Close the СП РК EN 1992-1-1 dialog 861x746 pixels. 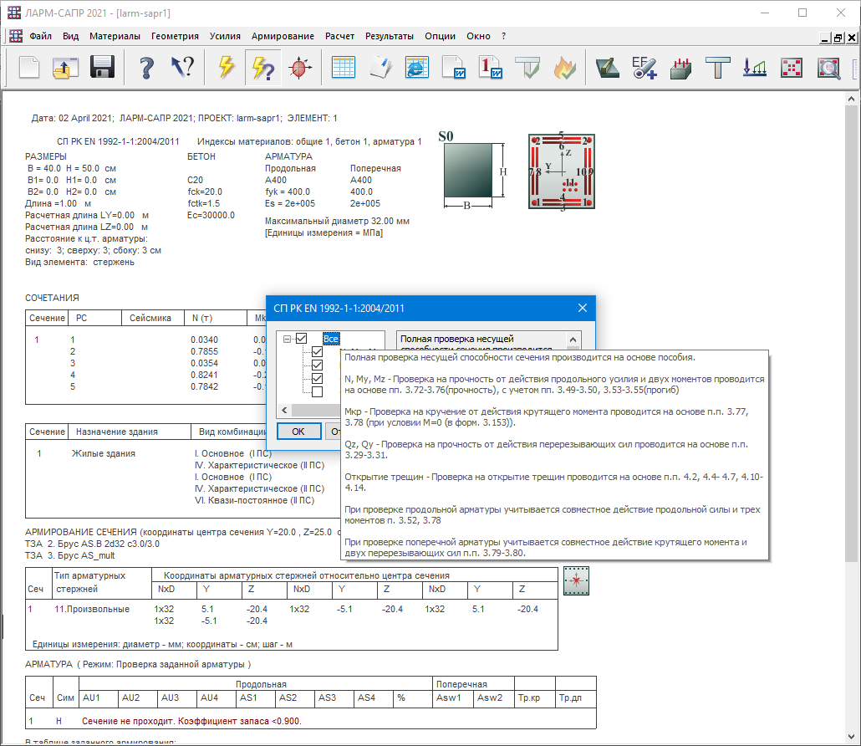pyautogui.click(x=583, y=308)
